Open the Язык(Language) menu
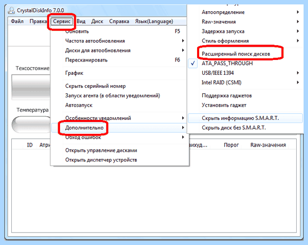 tap(154, 21)
